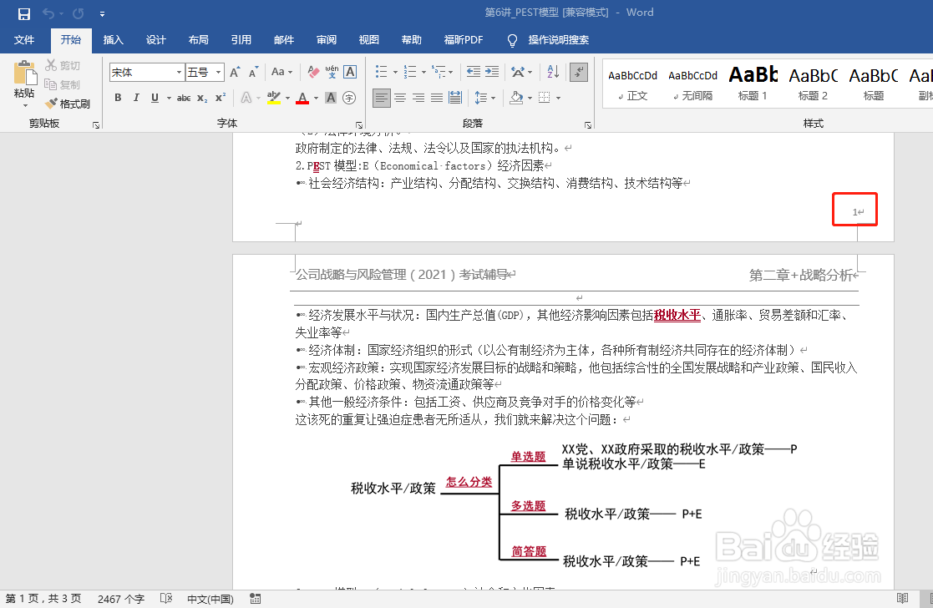Toggle show paragraph marks
The height and width of the screenshot is (608, 933).
[x=578, y=72]
